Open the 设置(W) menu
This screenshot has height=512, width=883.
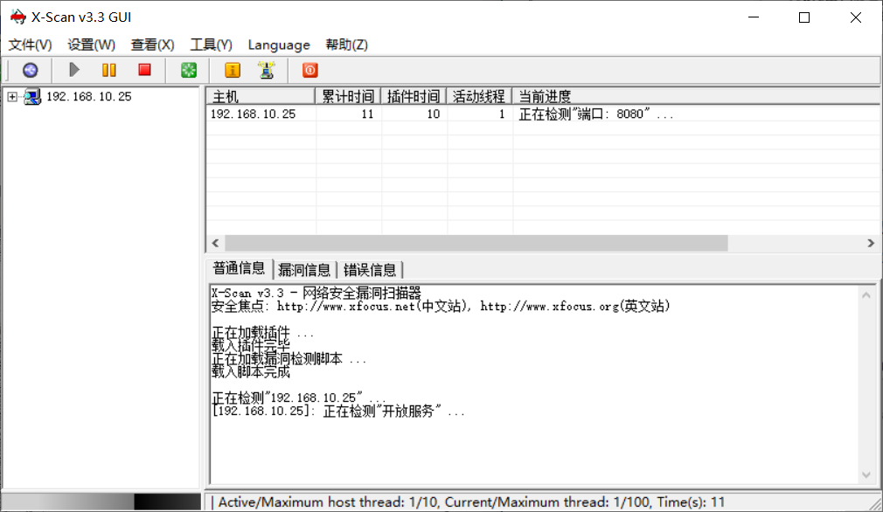90,45
